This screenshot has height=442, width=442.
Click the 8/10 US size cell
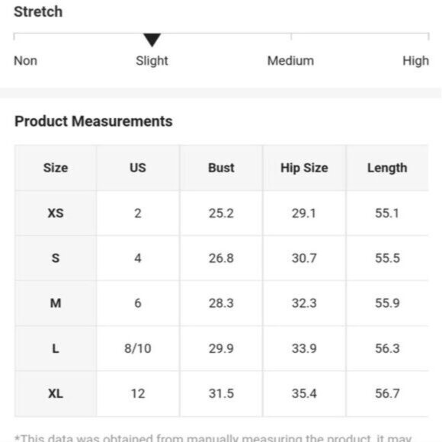pos(138,349)
